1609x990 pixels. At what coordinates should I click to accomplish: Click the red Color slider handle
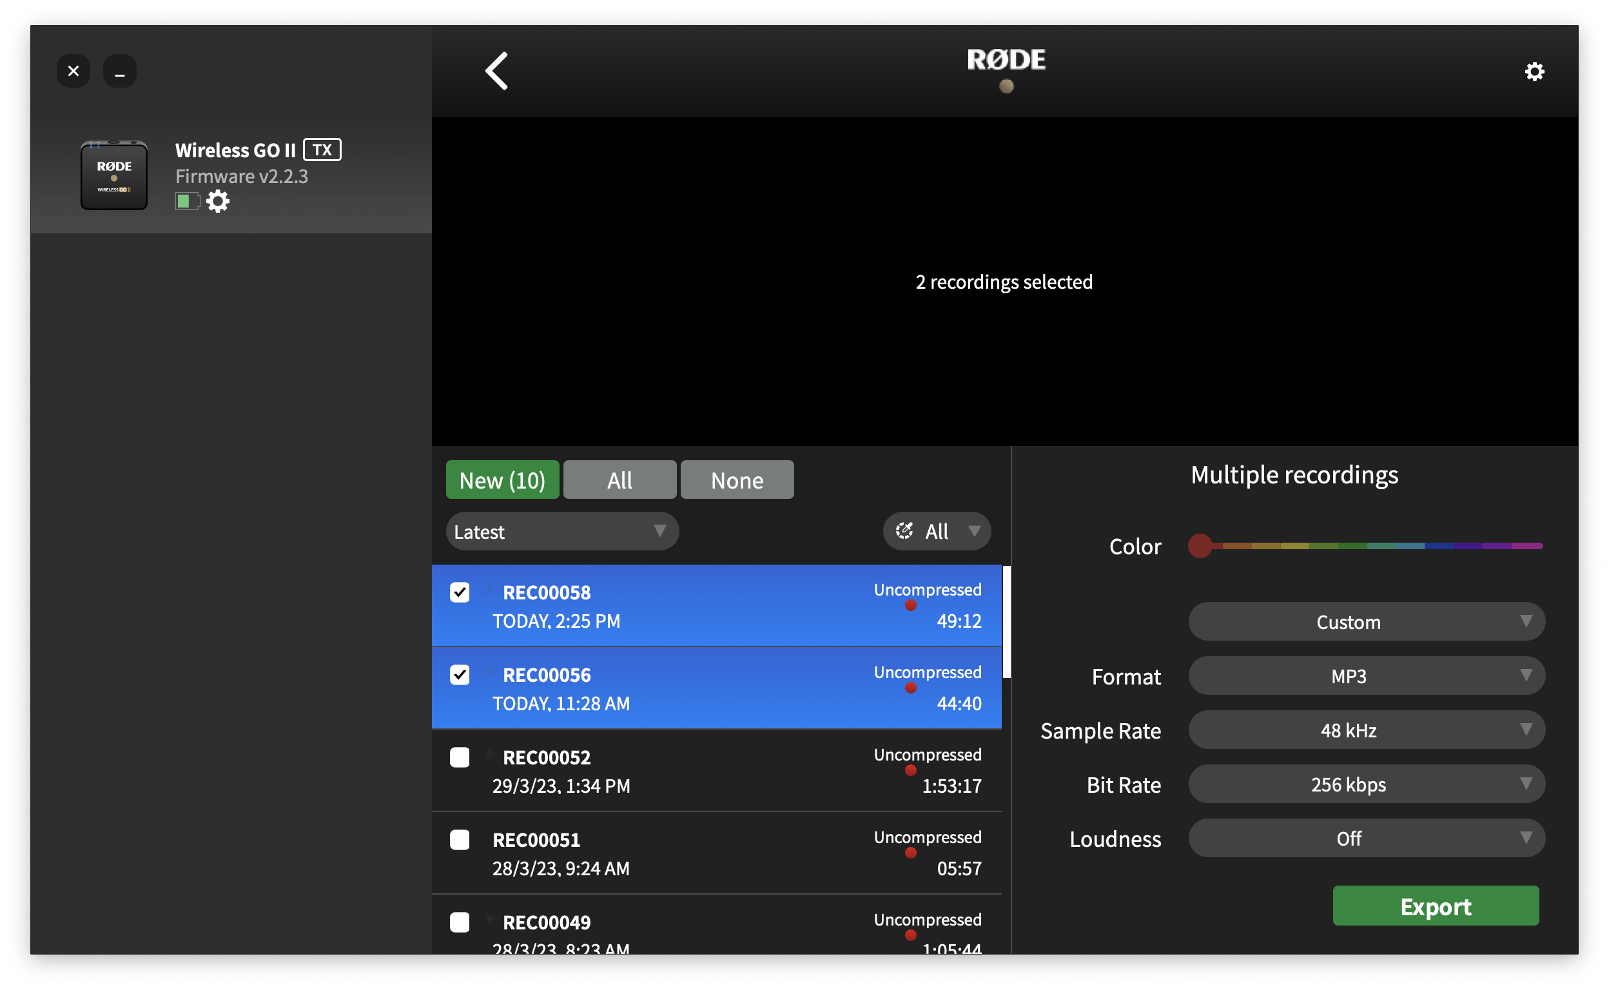pyautogui.click(x=1200, y=545)
